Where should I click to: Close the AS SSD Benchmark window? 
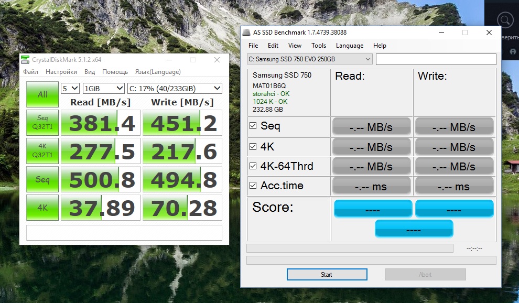pos(489,33)
